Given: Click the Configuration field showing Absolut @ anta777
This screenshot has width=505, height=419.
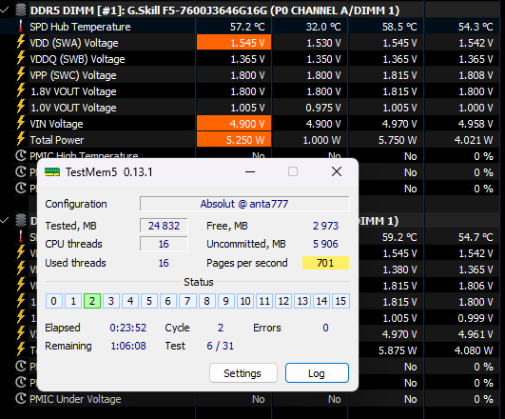Looking at the screenshot, I should [x=244, y=204].
